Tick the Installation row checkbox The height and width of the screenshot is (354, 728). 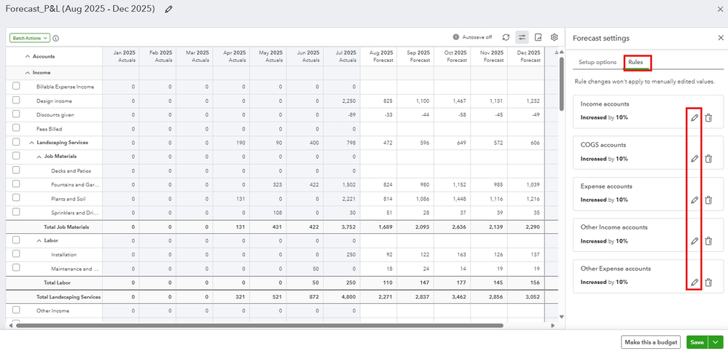16,254
